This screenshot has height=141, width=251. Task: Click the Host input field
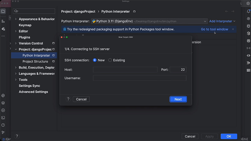pyautogui.click(x=125, y=70)
